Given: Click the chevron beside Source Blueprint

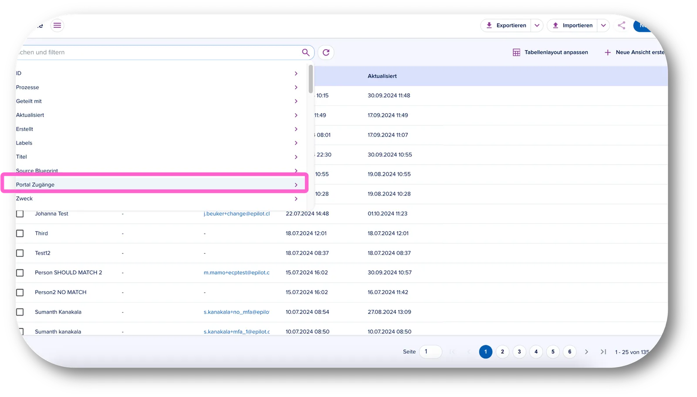Looking at the screenshot, I should [x=296, y=171].
